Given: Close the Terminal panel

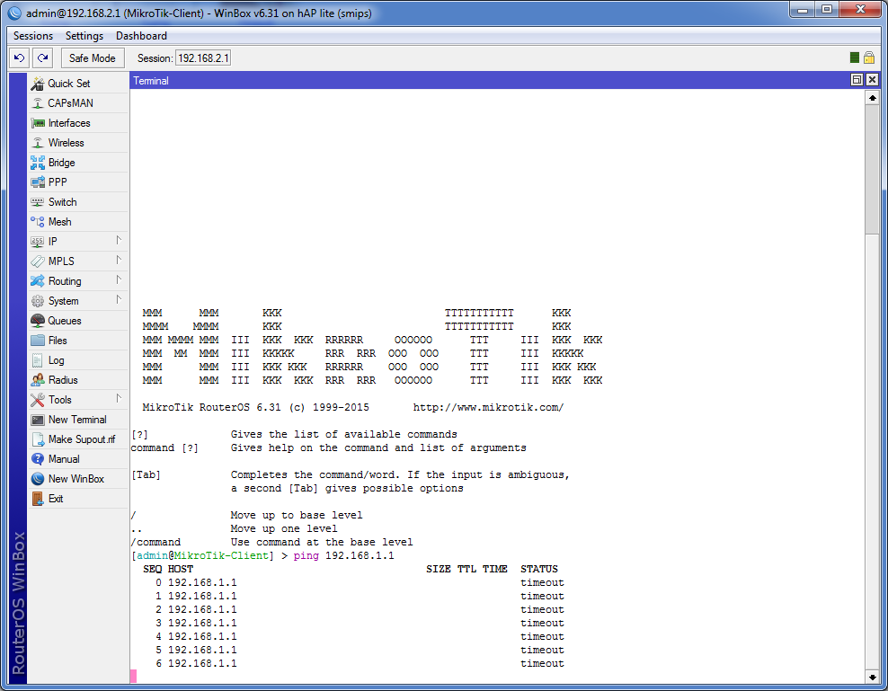Looking at the screenshot, I should [x=872, y=80].
